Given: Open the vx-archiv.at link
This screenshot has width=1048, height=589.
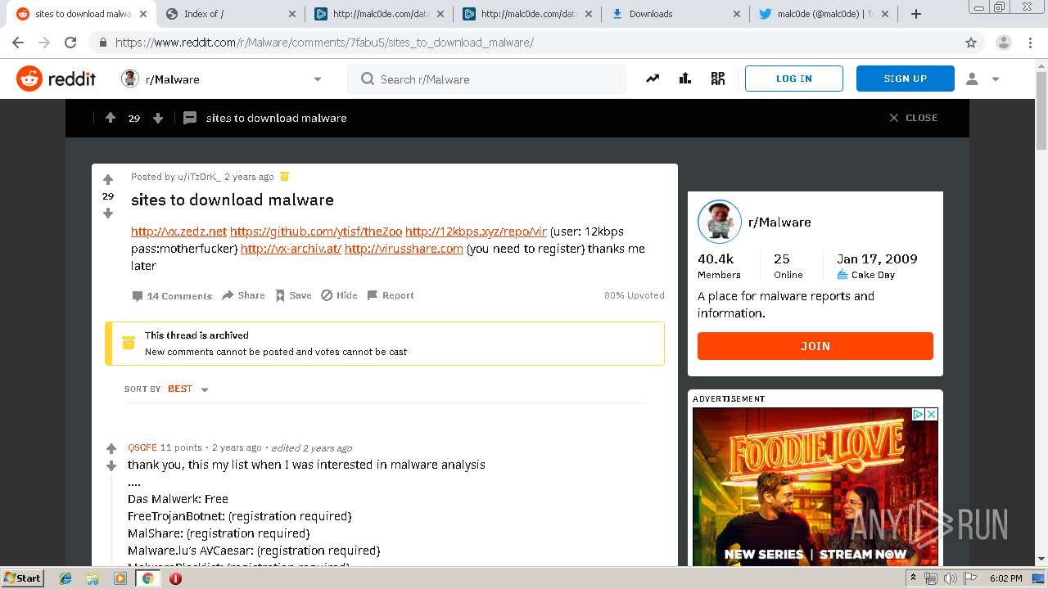Looking at the screenshot, I should point(291,249).
